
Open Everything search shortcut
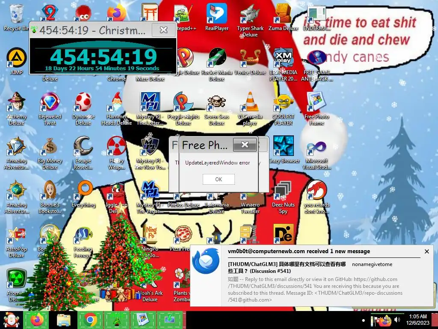[x=83, y=194]
